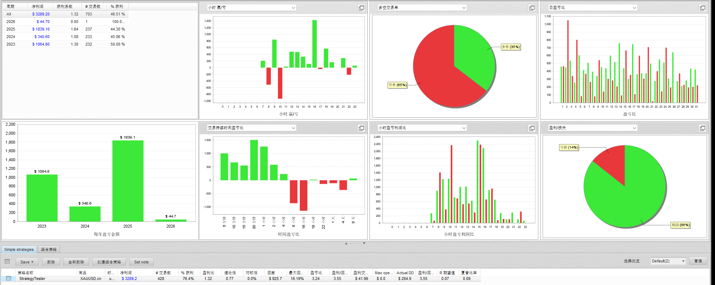Pop out the 多空交易单 pie chart panel
Screen dimensions: 715x285
[532, 8]
